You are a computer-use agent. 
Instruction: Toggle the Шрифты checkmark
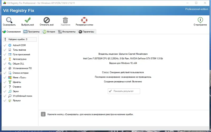click(5, 82)
